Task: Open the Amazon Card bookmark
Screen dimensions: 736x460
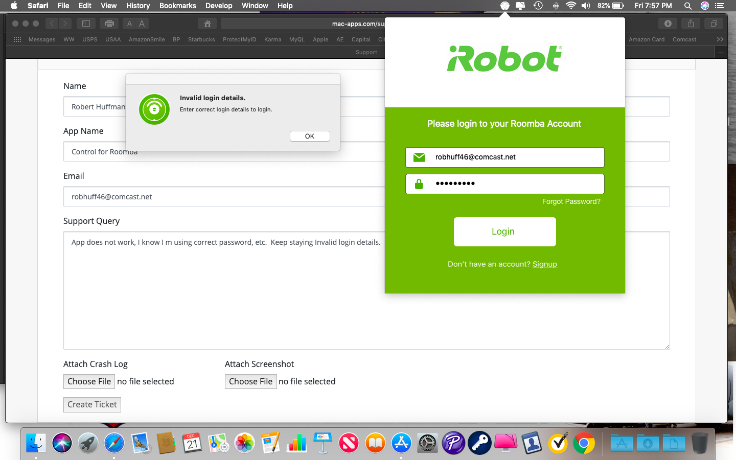Action: tap(647, 39)
